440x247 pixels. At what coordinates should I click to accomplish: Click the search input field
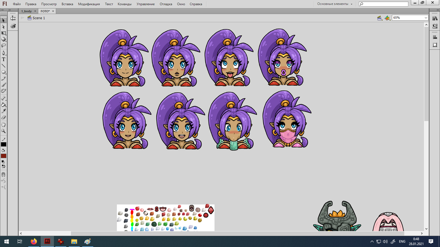[x=384, y=4]
